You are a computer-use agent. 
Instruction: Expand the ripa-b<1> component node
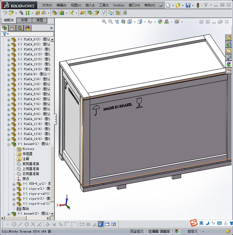[14, 200]
